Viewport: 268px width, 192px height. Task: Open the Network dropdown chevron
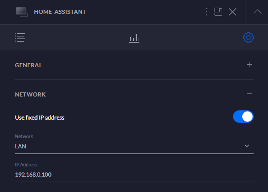tap(247, 146)
